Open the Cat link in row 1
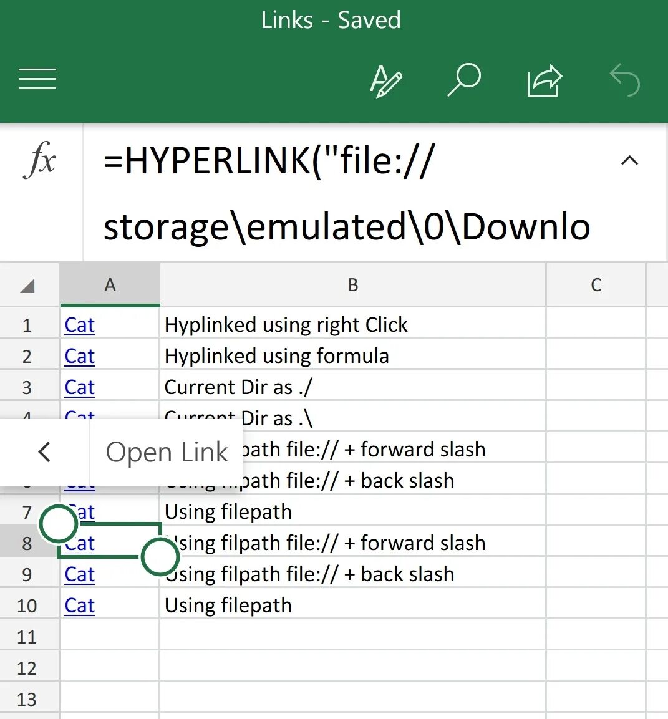The width and height of the screenshot is (668, 719). click(80, 325)
